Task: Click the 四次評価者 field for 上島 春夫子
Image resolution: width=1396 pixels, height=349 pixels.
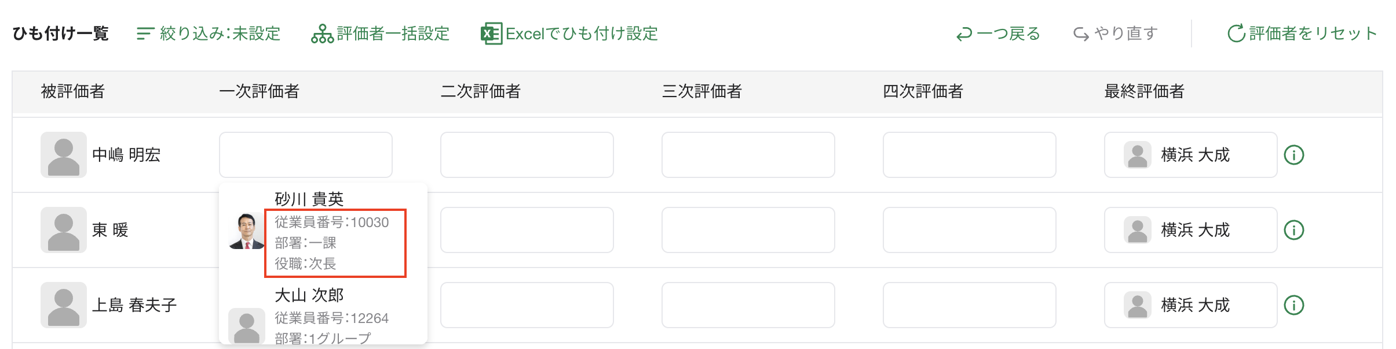Action: click(969, 305)
